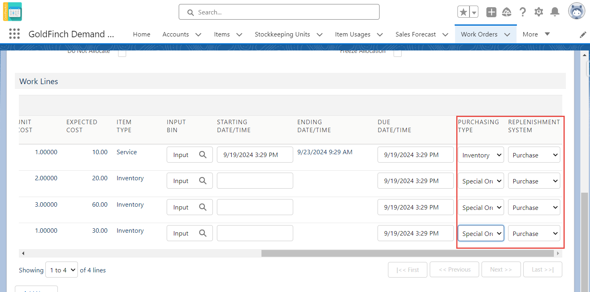Open Replenishment System dropdown on 20.00 row
The height and width of the screenshot is (292, 590).
pos(534,181)
